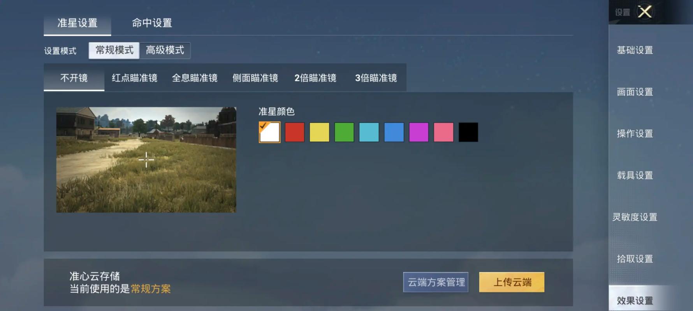Choose the blue crosshair color swatch
This screenshot has height=311, width=693.
pos(394,132)
